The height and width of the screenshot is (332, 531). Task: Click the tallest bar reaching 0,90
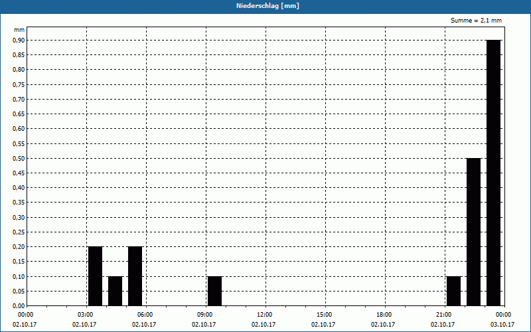pyautogui.click(x=493, y=173)
